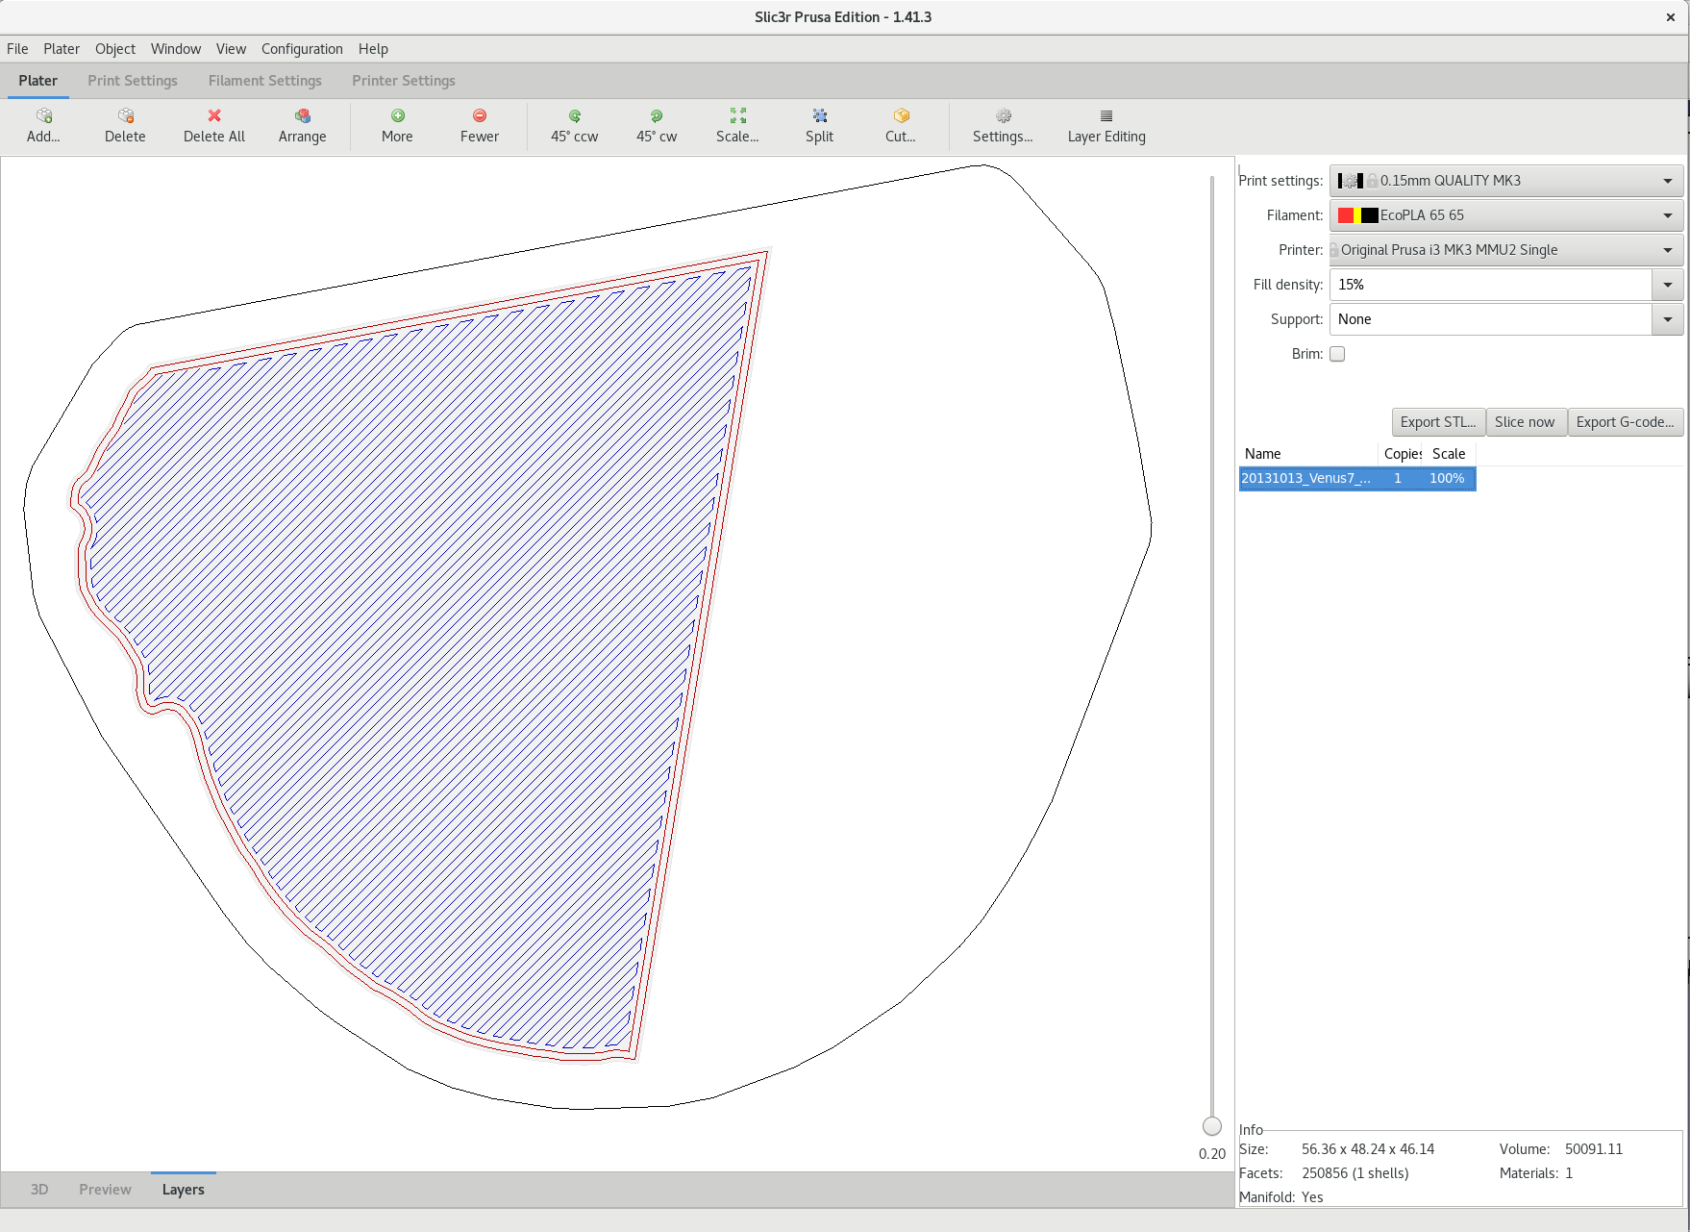This screenshot has width=1690, height=1232.
Task: Click the layer height slider handle
Action: 1212,1126
